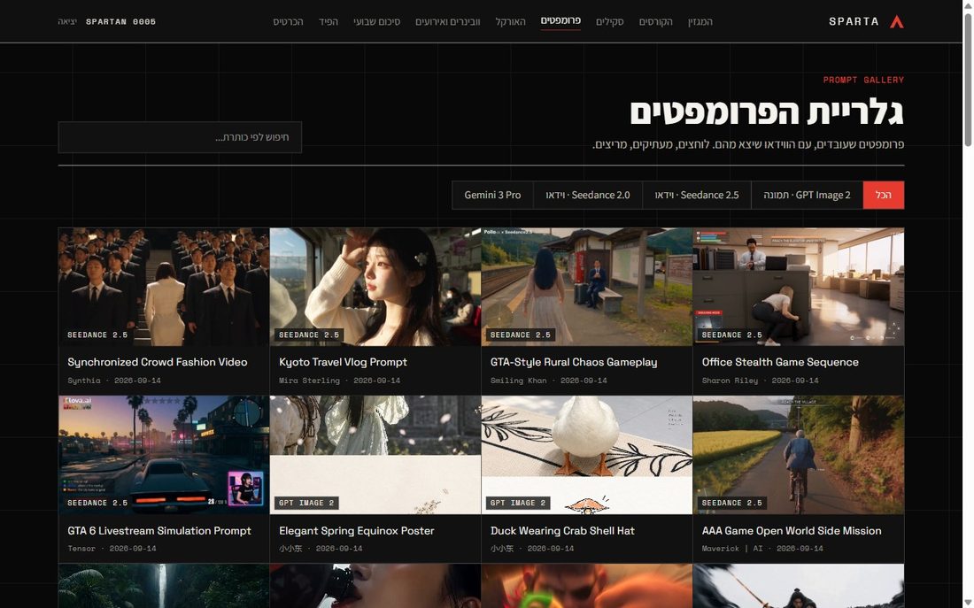Click title AAA Game Open World Side Mission
This screenshot has height=608, width=974.
coord(792,531)
